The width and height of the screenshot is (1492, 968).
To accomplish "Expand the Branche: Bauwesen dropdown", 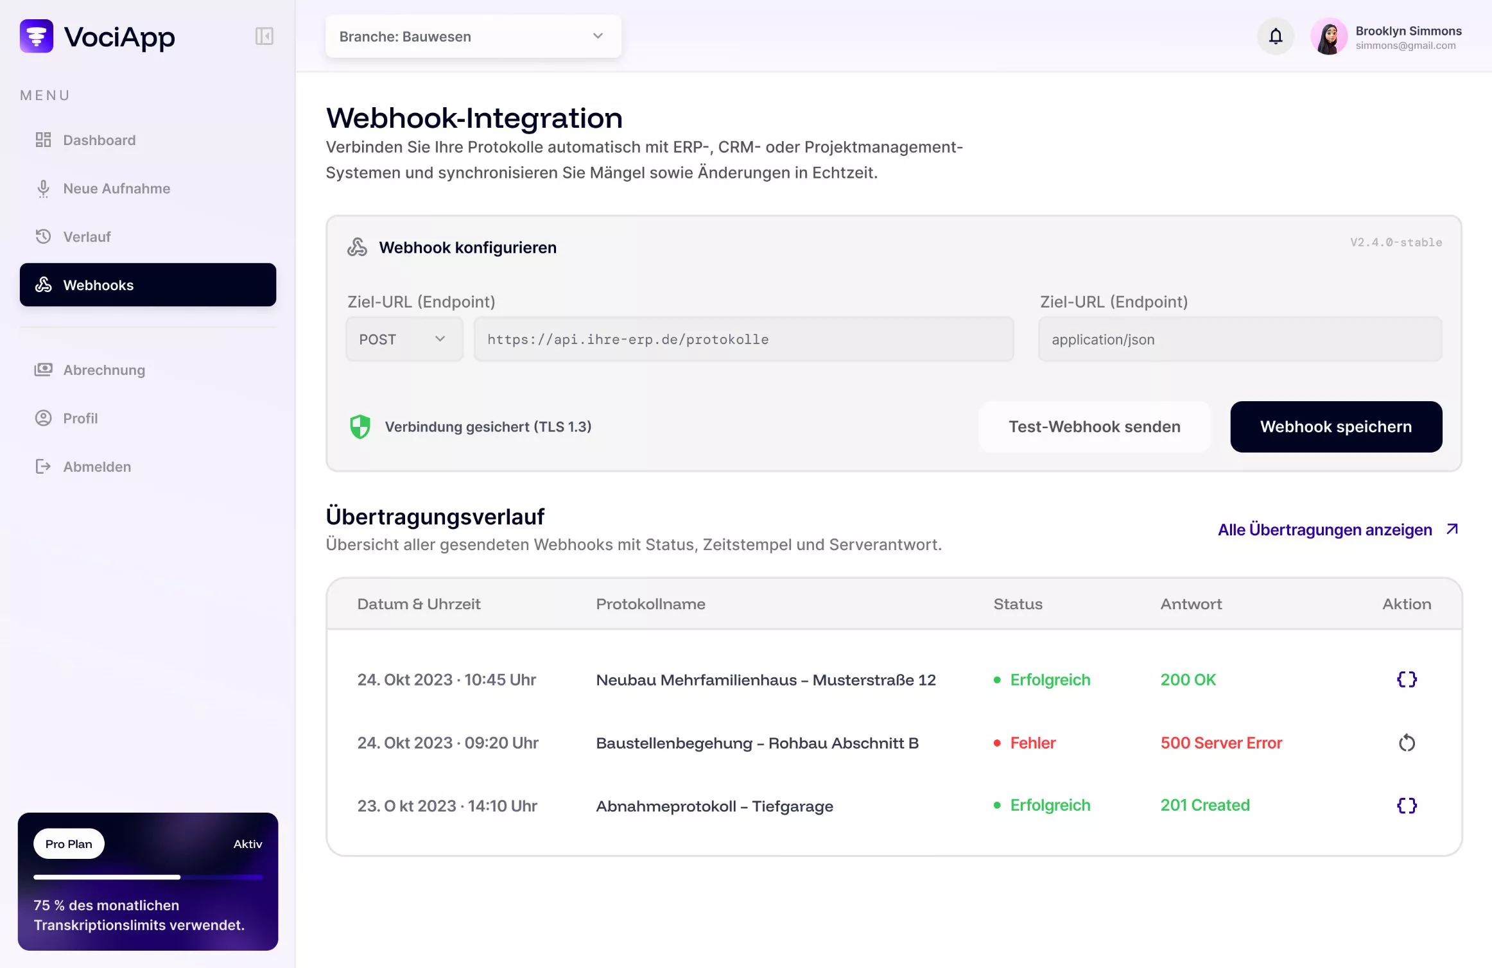I will 473,37.
